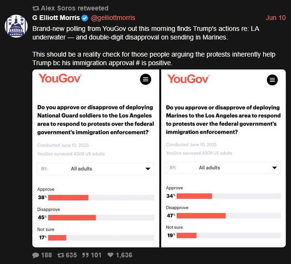Click G Elliott Morris profile avatar
Viewport: 291px width, 264px height.
[x=16, y=26]
